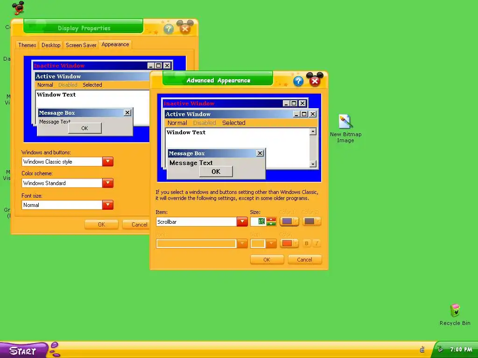Click the Inactive Window minimize box in Advanced Appearance
The width and height of the screenshot is (478, 358).
286,103
